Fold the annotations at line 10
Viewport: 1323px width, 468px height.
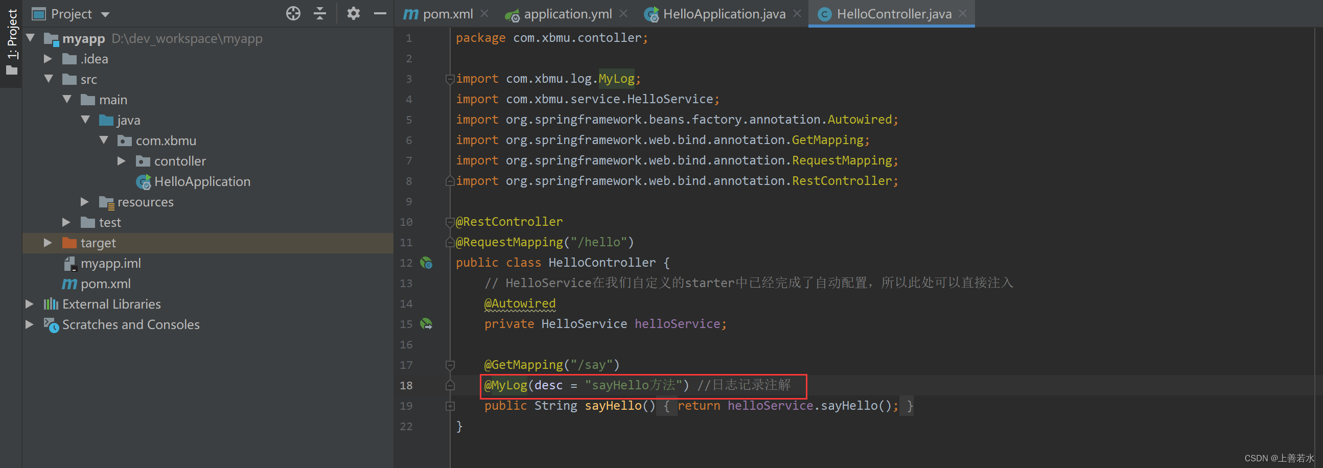(450, 222)
